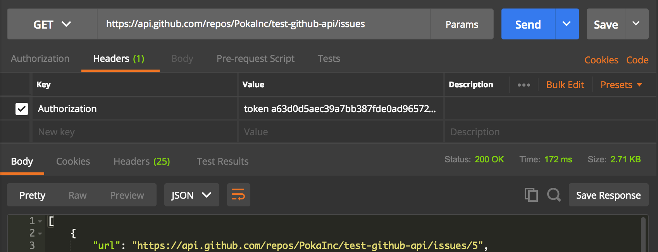Select the request Headers (1) tab

pyautogui.click(x=119, y=59)
